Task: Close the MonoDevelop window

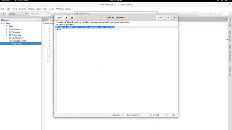Action: pyautogui.click(x=229, y=5)
